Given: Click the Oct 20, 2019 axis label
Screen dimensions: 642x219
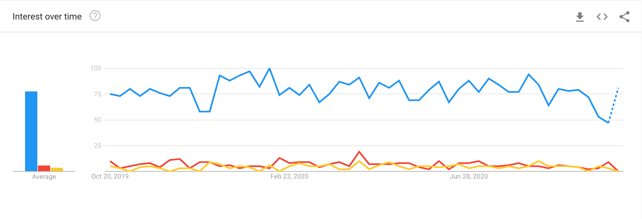Looking at the screenshot, I should pos(110,176).
